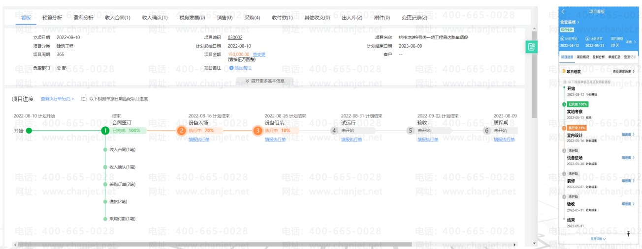Click the horizontal scrollbar right arrow

[515, 244]
